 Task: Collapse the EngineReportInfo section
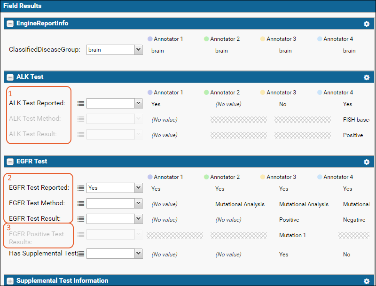pyautogui.click(x=10, y=23)
